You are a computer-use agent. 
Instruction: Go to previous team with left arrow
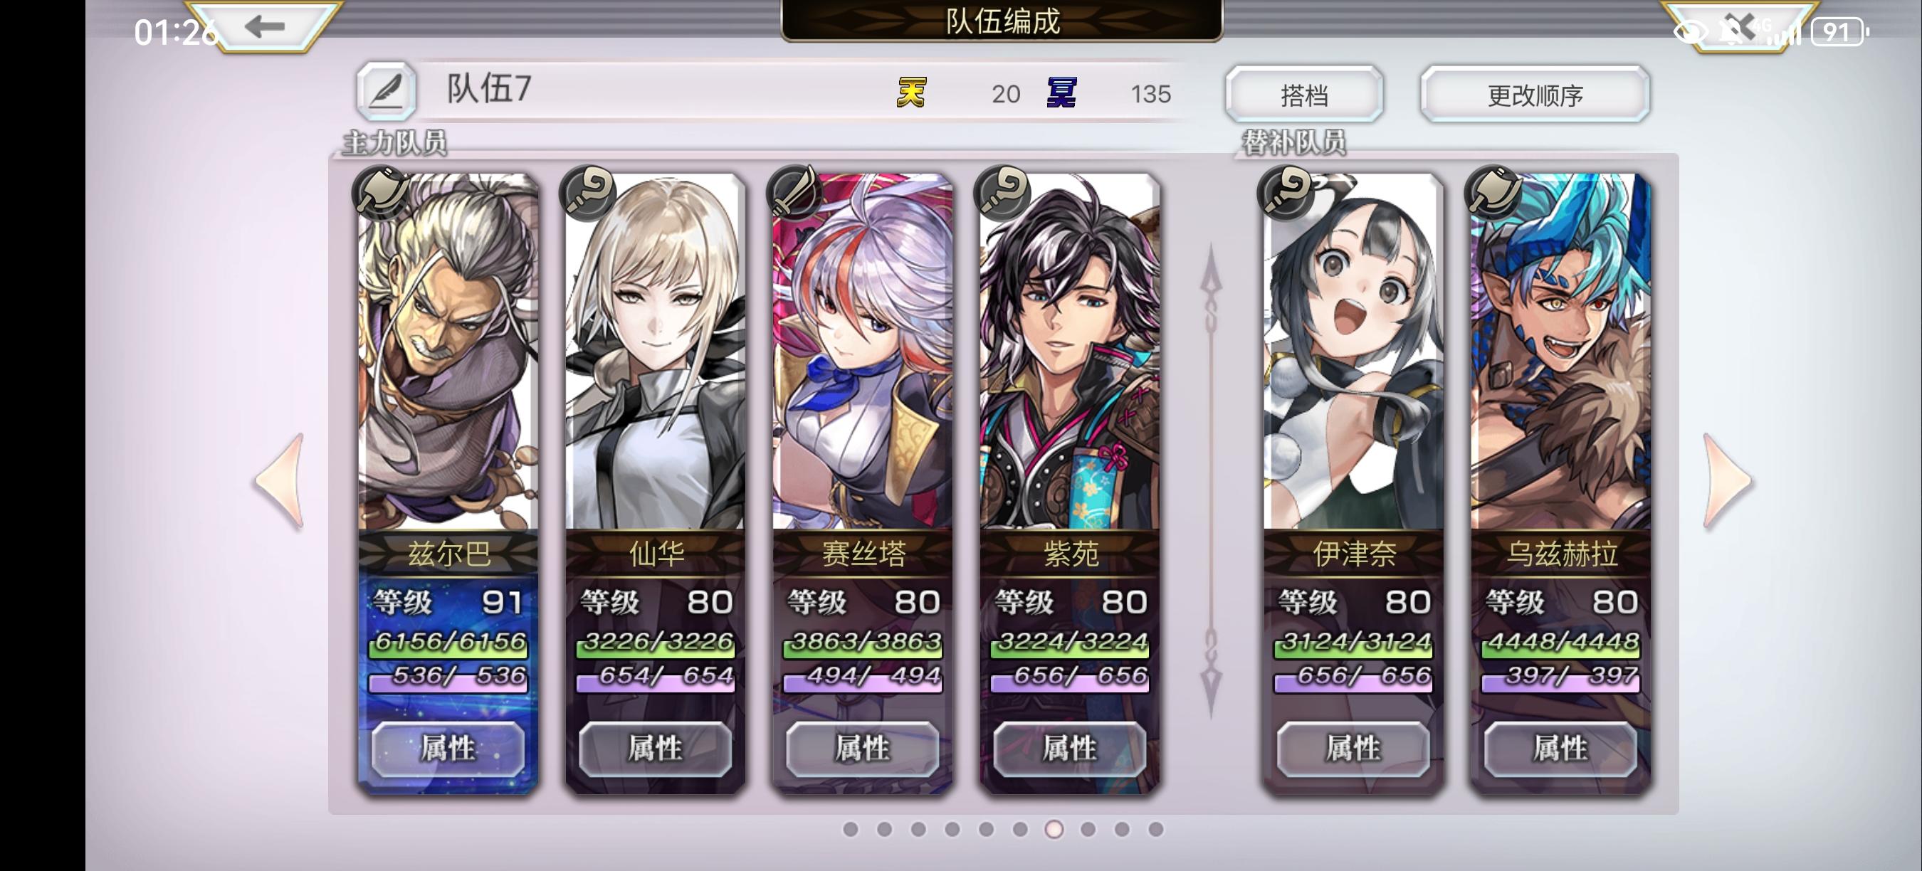(280, 482)
